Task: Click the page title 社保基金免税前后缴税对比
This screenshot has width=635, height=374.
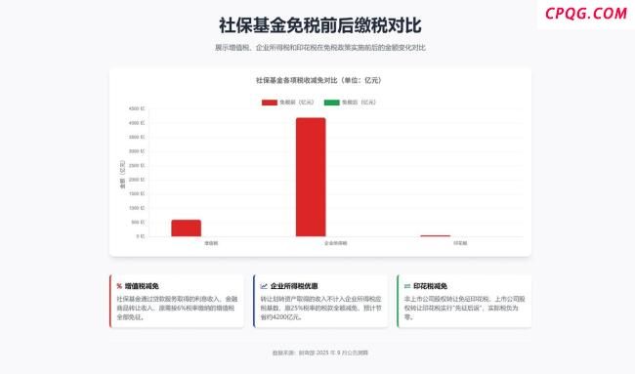Action: (320, 25)
